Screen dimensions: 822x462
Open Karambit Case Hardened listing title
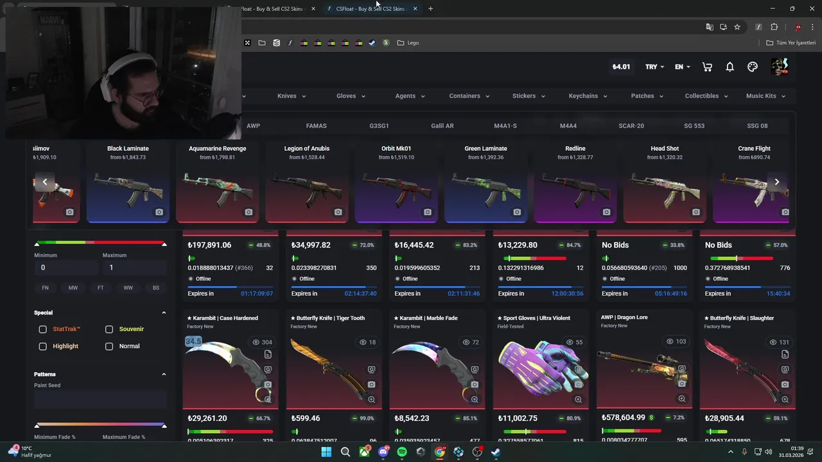(x=223, y=318)
